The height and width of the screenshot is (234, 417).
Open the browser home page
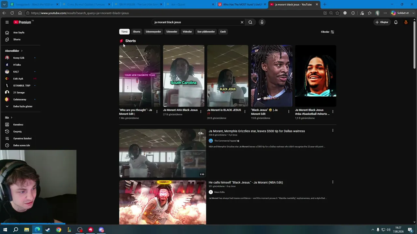[x=20, y=13]
